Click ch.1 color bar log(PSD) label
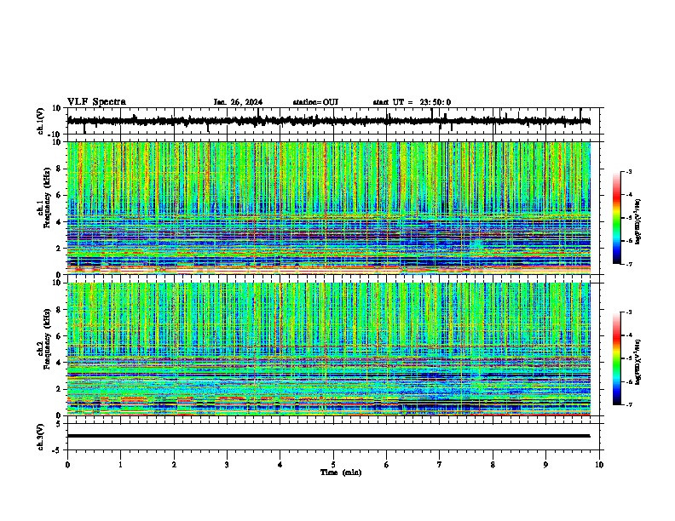The width and height of the screenshot is (675, 521). 637,221
